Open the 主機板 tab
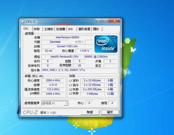This screenshot has height=135, width=174. coord(49,29)
